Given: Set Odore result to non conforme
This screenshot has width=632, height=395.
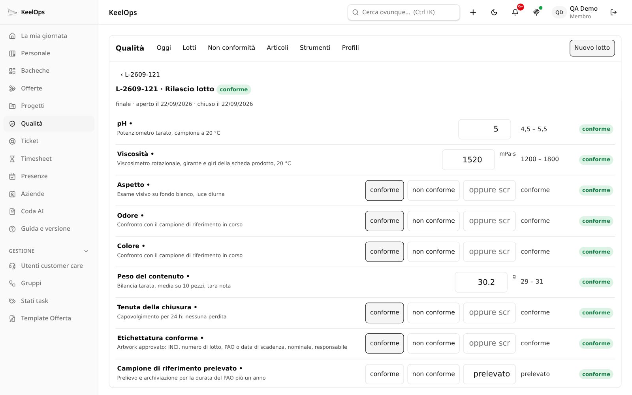Looking at the screenshot, I should (x=433, y=221).
